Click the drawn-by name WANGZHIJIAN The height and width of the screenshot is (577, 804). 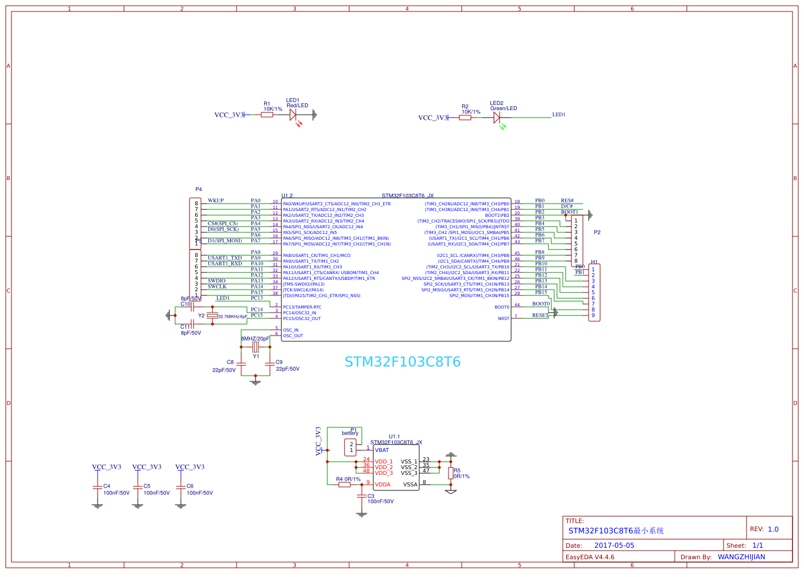pyautogui.click(x=741, y=557)
